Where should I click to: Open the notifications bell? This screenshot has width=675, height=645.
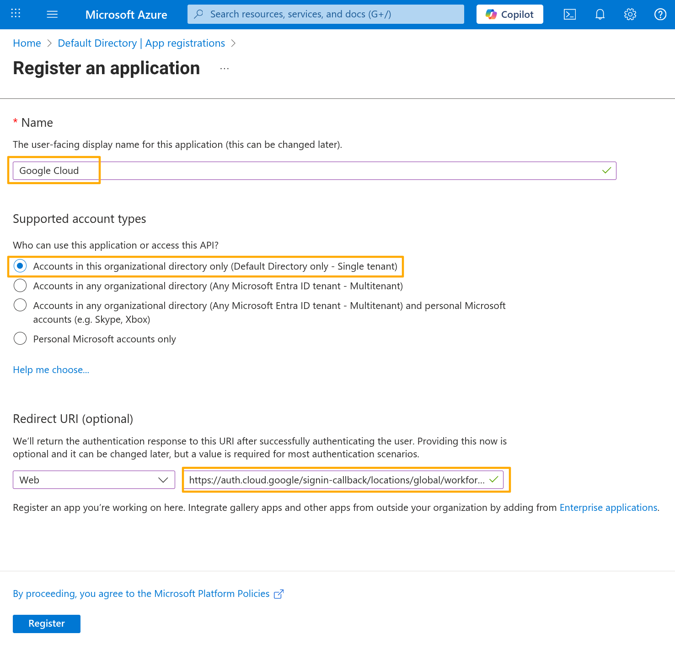[600, 14]
